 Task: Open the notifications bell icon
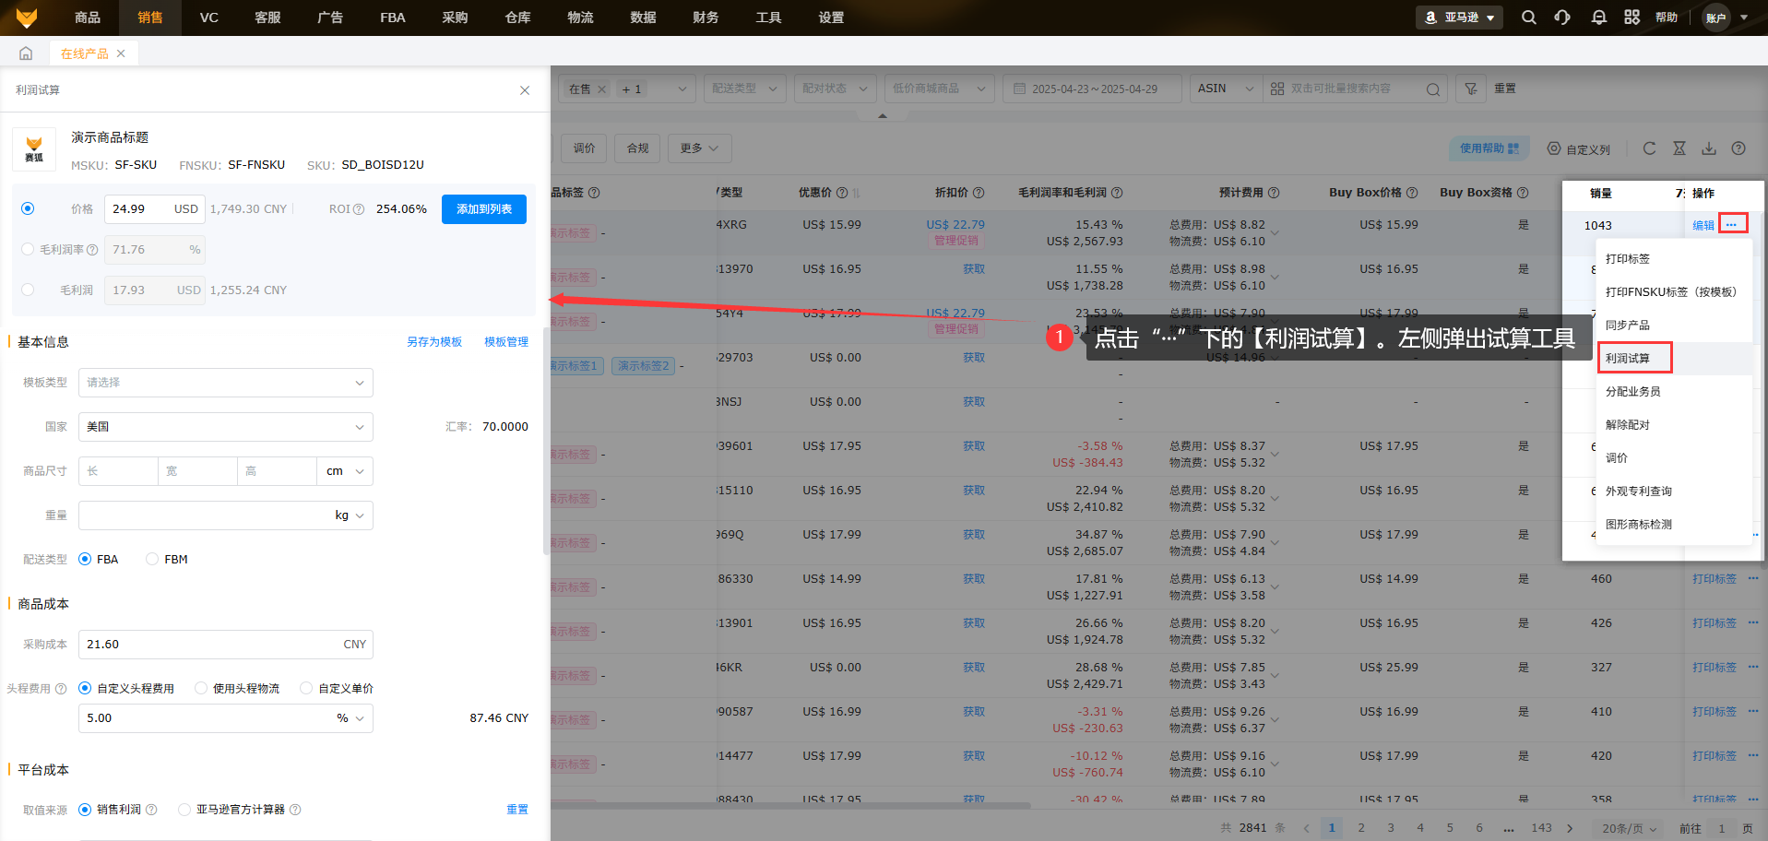click(x=1598, y=18)
